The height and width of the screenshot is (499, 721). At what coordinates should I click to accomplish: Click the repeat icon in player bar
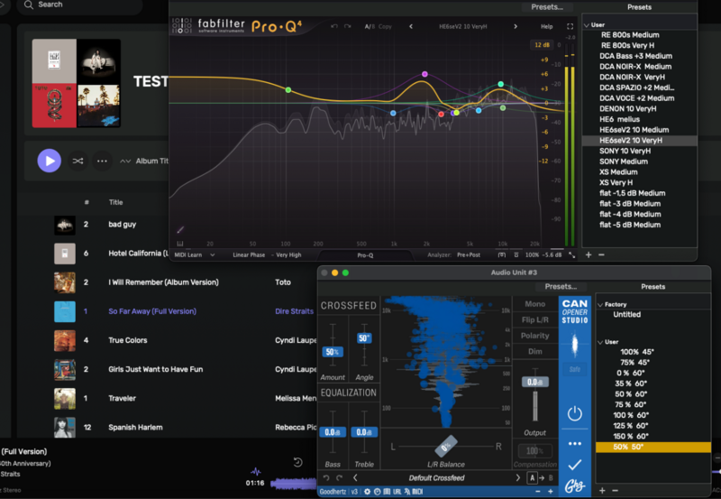tap(298, 462)
